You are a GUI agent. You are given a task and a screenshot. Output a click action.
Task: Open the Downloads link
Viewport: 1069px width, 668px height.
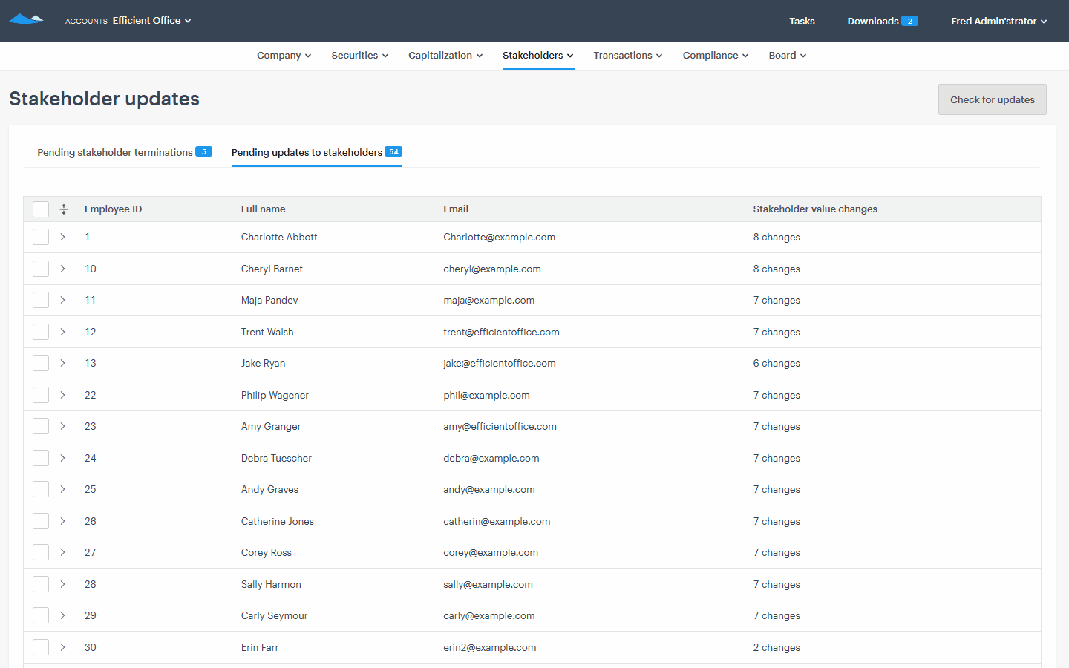(x=873, y=21)
